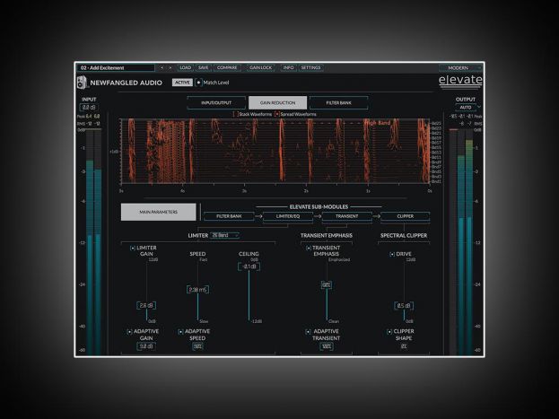This screenshot has height=419, width=559.
Task: Go to the next preset arrow
Action: (x=170, y=68)
